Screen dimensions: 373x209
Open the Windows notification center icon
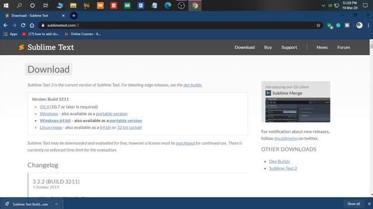[x=365, y=5]
